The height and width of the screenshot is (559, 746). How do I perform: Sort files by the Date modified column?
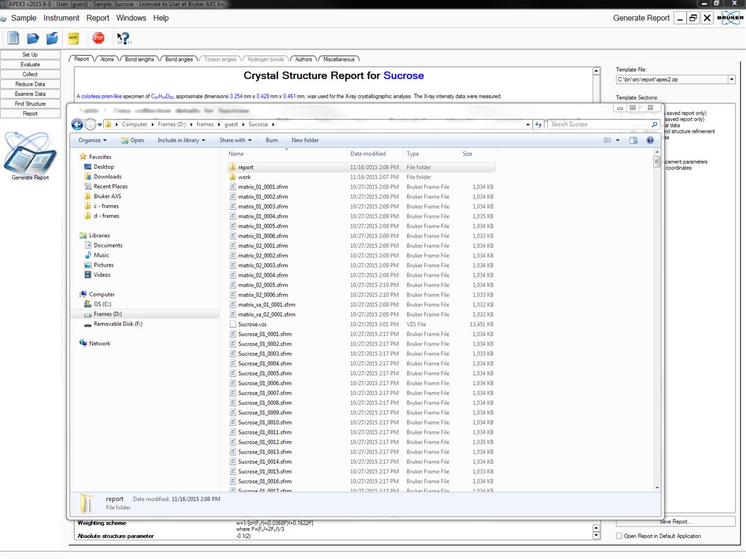click(368, 154)
